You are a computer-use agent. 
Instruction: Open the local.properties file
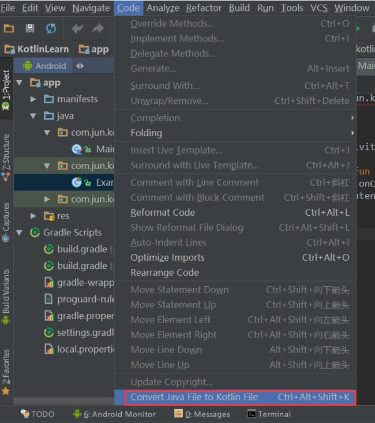pyautogui.click(x=79, y=349)
